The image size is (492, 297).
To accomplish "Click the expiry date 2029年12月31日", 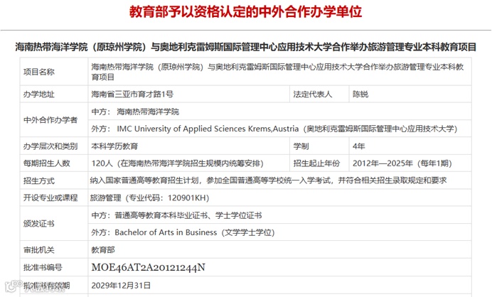I will (x=121, y=286).
